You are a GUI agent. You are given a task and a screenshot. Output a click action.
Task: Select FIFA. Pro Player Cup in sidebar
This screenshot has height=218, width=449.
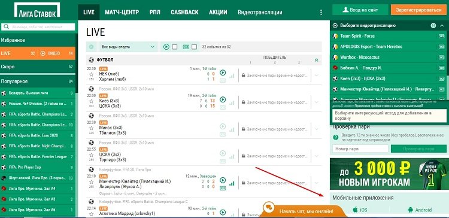tap(38, 167)
